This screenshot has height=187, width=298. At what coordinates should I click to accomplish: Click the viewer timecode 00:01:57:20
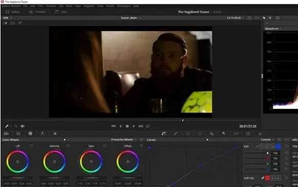click(x=248, y=126)
